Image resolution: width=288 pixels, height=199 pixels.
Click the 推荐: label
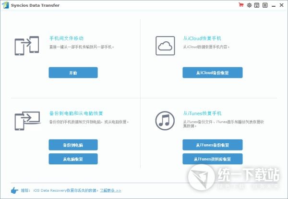[25, 190]
